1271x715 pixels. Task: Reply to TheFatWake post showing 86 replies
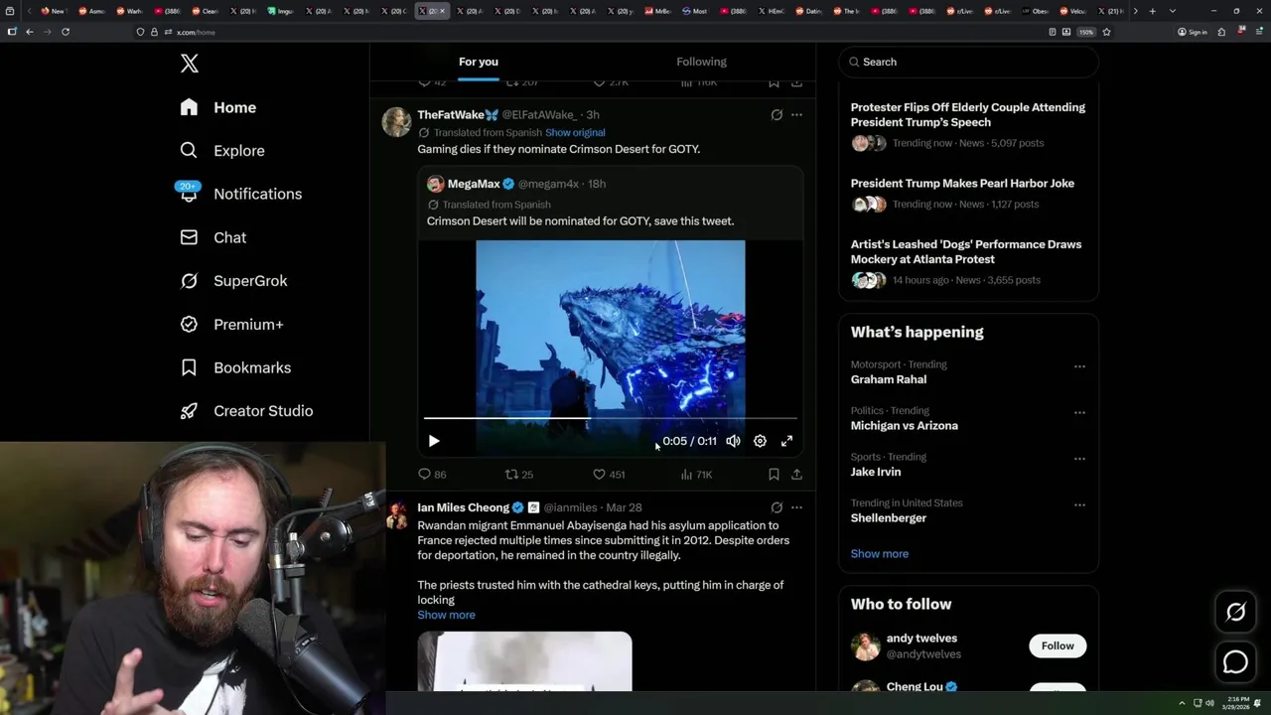(432, 475)
